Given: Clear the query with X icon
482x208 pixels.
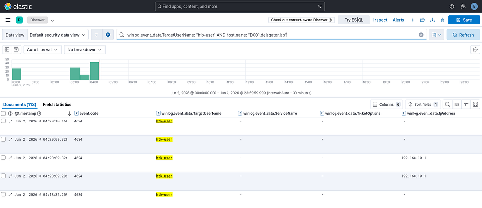Looking at the screenshot, I should point(421,35).
